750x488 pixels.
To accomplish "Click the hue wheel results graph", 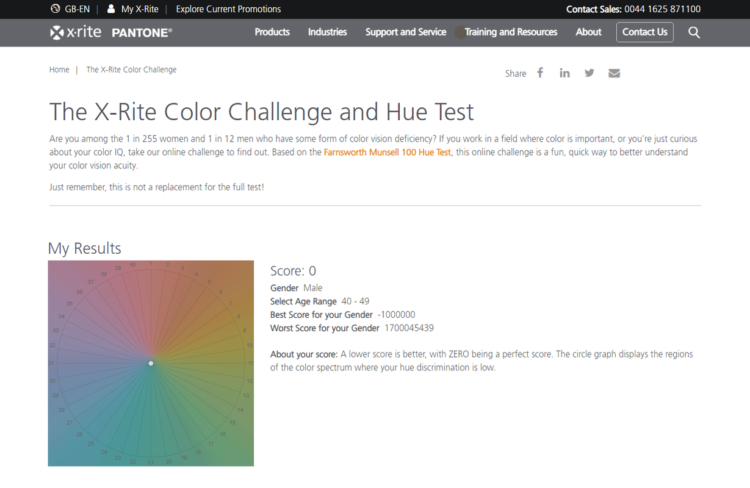I will [151, 364].
